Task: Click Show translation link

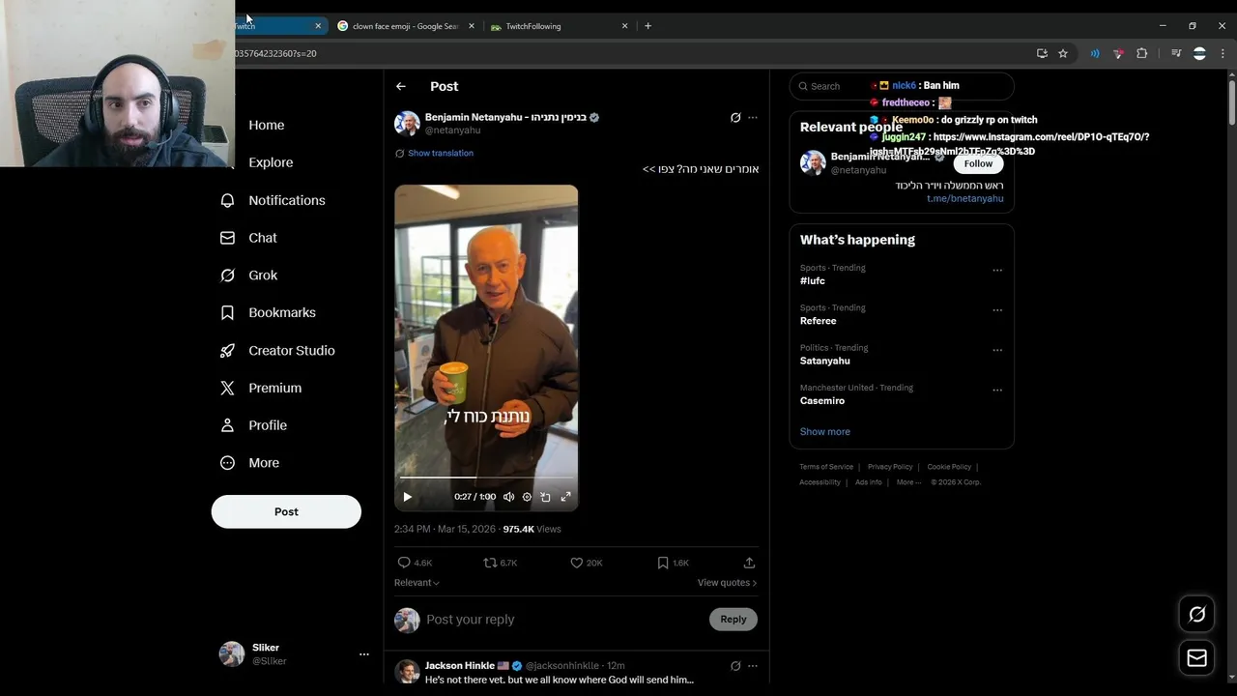Action: [x=441, y=153]
